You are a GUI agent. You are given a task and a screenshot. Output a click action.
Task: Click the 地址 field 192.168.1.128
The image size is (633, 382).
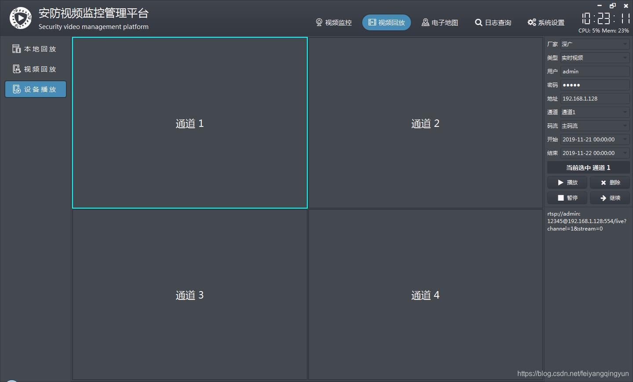click(595, 98)
